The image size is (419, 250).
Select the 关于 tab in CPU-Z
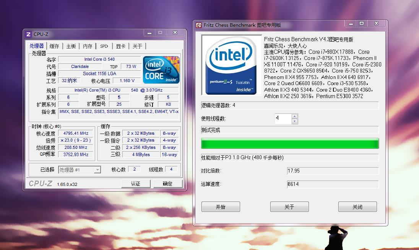[x=137, y=46]
